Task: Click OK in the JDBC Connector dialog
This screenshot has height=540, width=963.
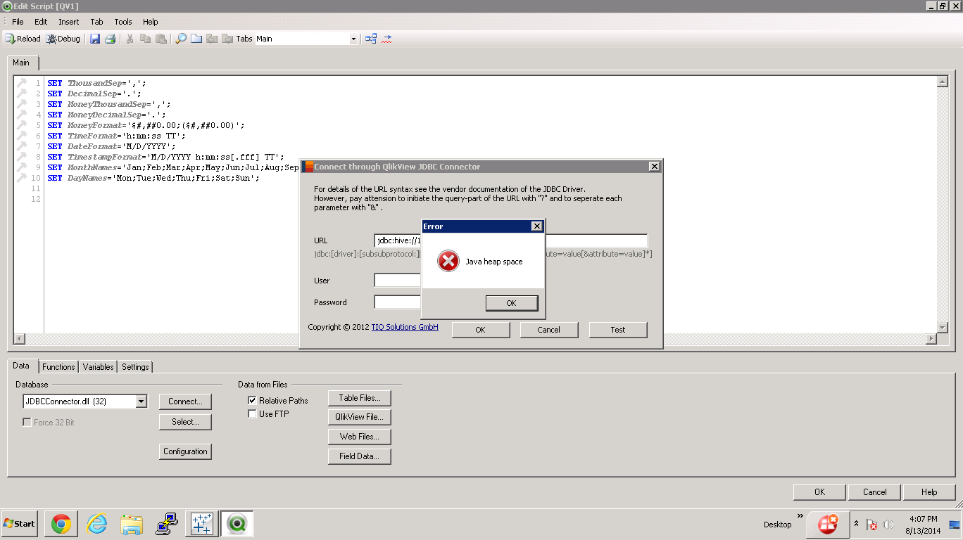Action: tap(480, 330)
